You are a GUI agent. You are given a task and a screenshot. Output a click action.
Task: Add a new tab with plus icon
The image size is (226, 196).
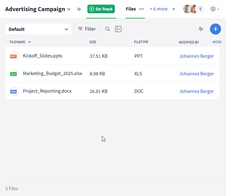(174, 9)
